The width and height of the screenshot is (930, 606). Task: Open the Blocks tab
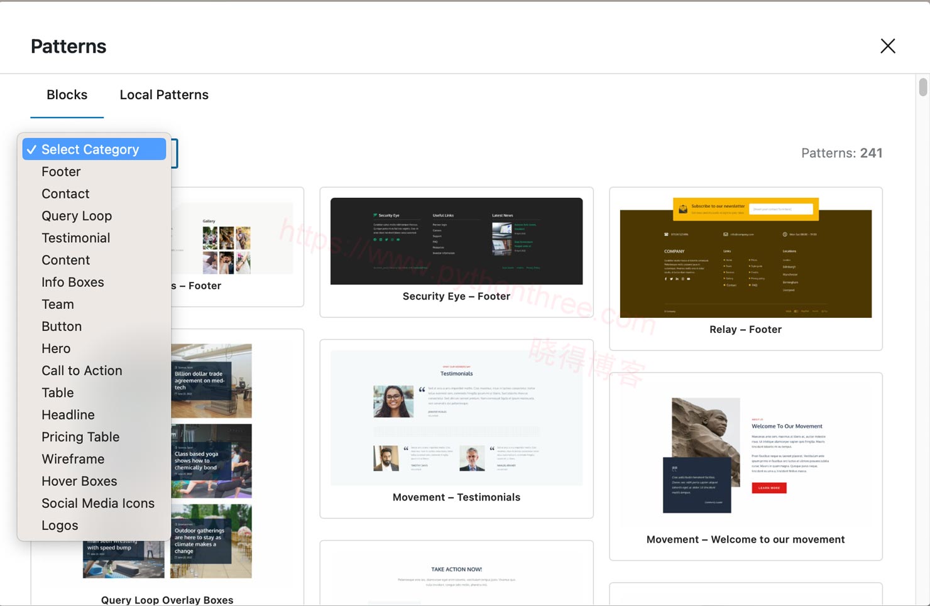(67, 95)
